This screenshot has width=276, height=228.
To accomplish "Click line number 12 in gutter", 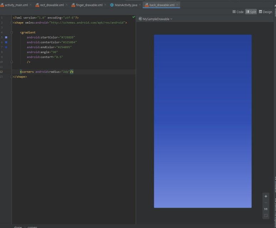I will coord(1,72).
